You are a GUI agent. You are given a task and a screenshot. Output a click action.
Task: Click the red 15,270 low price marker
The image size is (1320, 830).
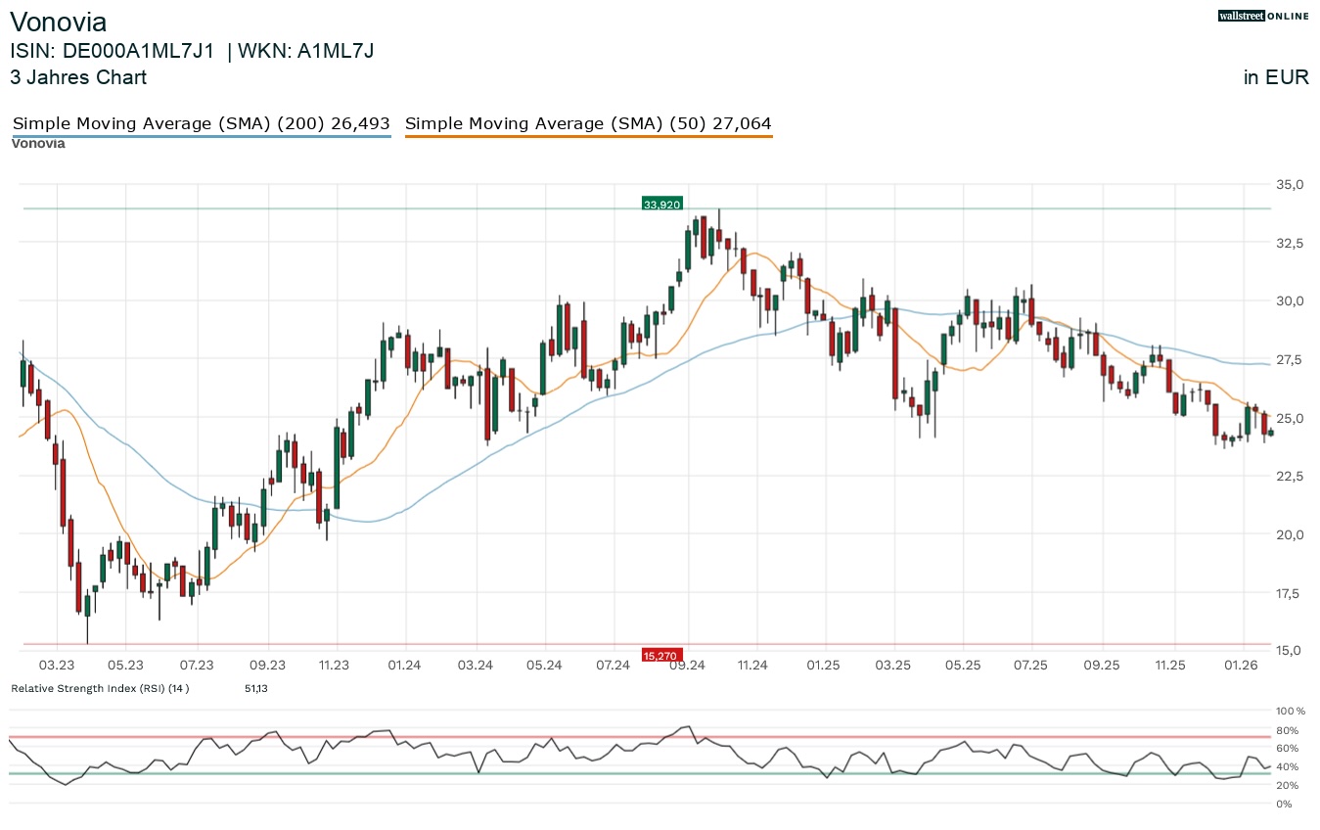[x=661, y=655]
